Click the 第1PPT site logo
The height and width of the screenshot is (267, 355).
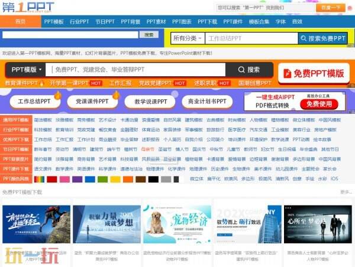[28, 7]
